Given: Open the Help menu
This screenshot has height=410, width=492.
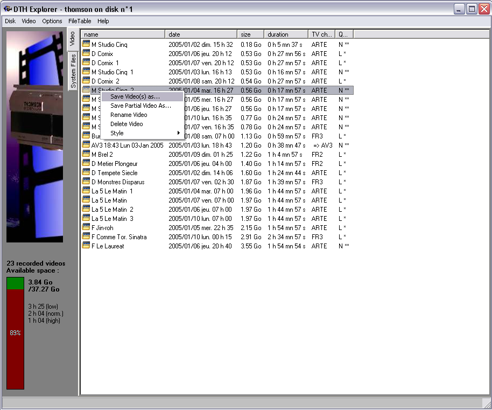Looking at the screenshot, I should (x=103, y=21).
